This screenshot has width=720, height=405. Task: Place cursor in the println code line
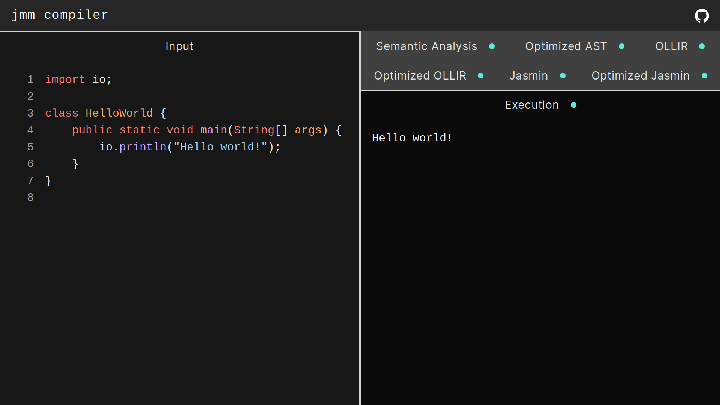tap(189, 147)
